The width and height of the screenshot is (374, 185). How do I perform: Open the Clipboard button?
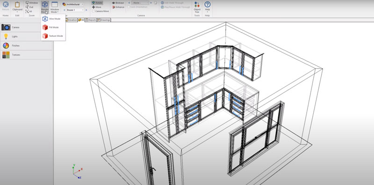[17, 7]
